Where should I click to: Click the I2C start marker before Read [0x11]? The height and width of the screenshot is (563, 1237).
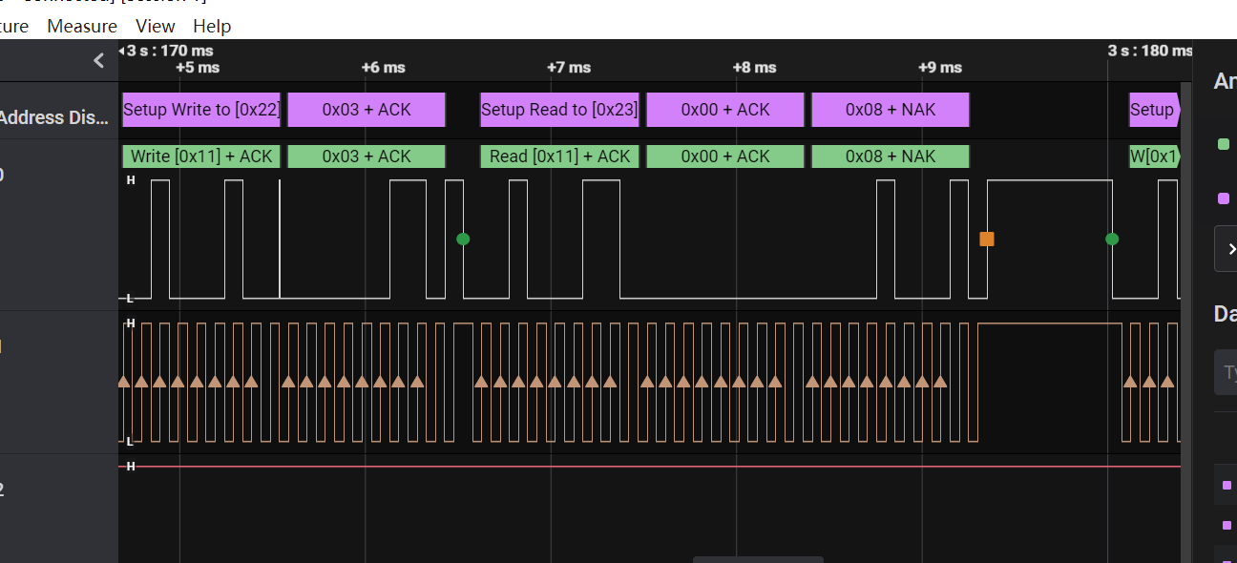coord(463,239)
